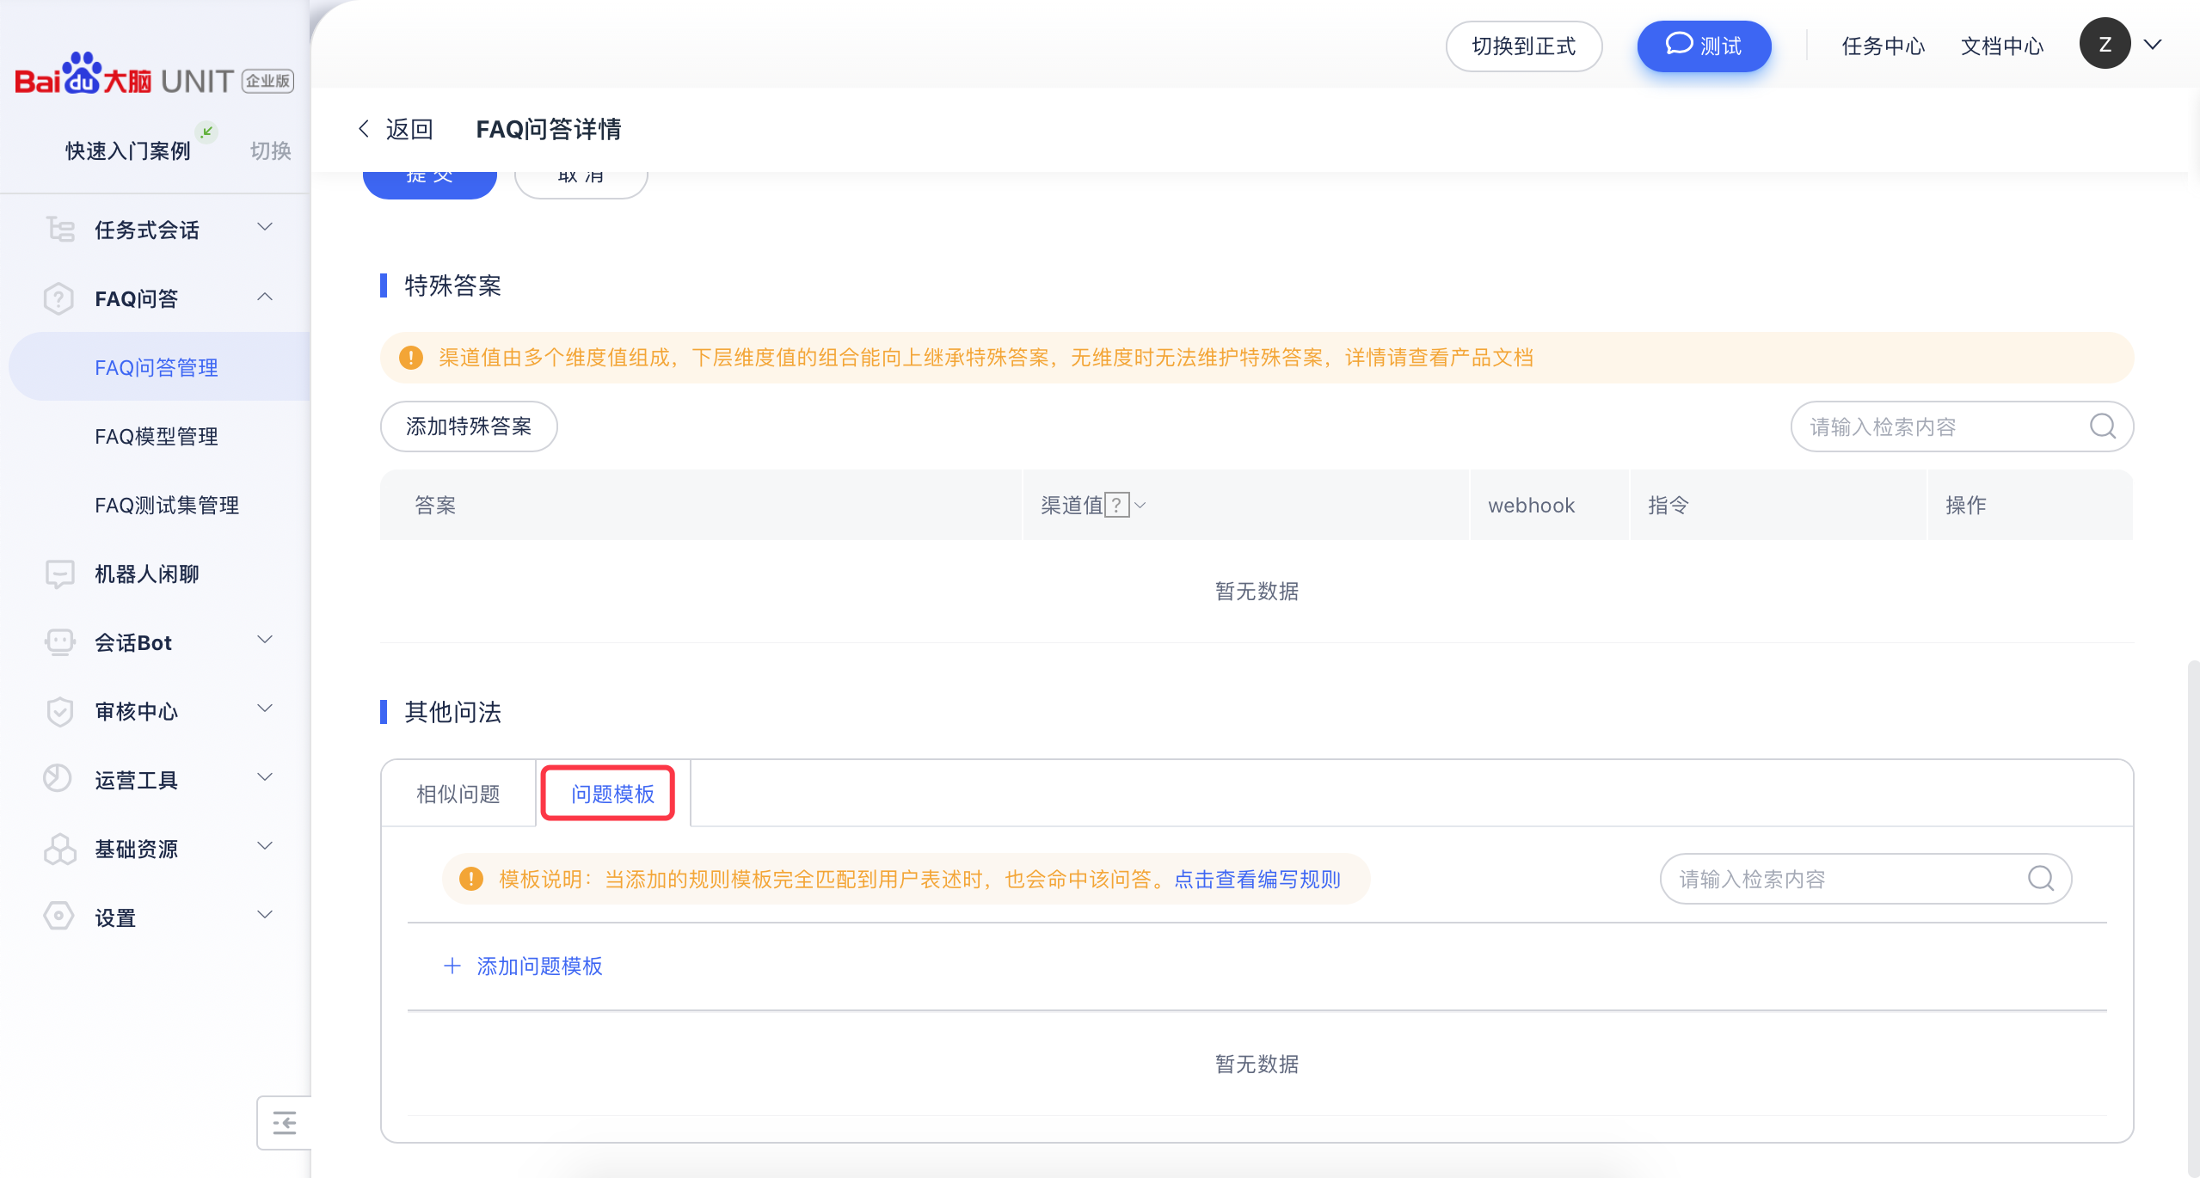2200x1178 pixels.
Task: Click the 添加特殊答案 button
Action: pos(469,426)
